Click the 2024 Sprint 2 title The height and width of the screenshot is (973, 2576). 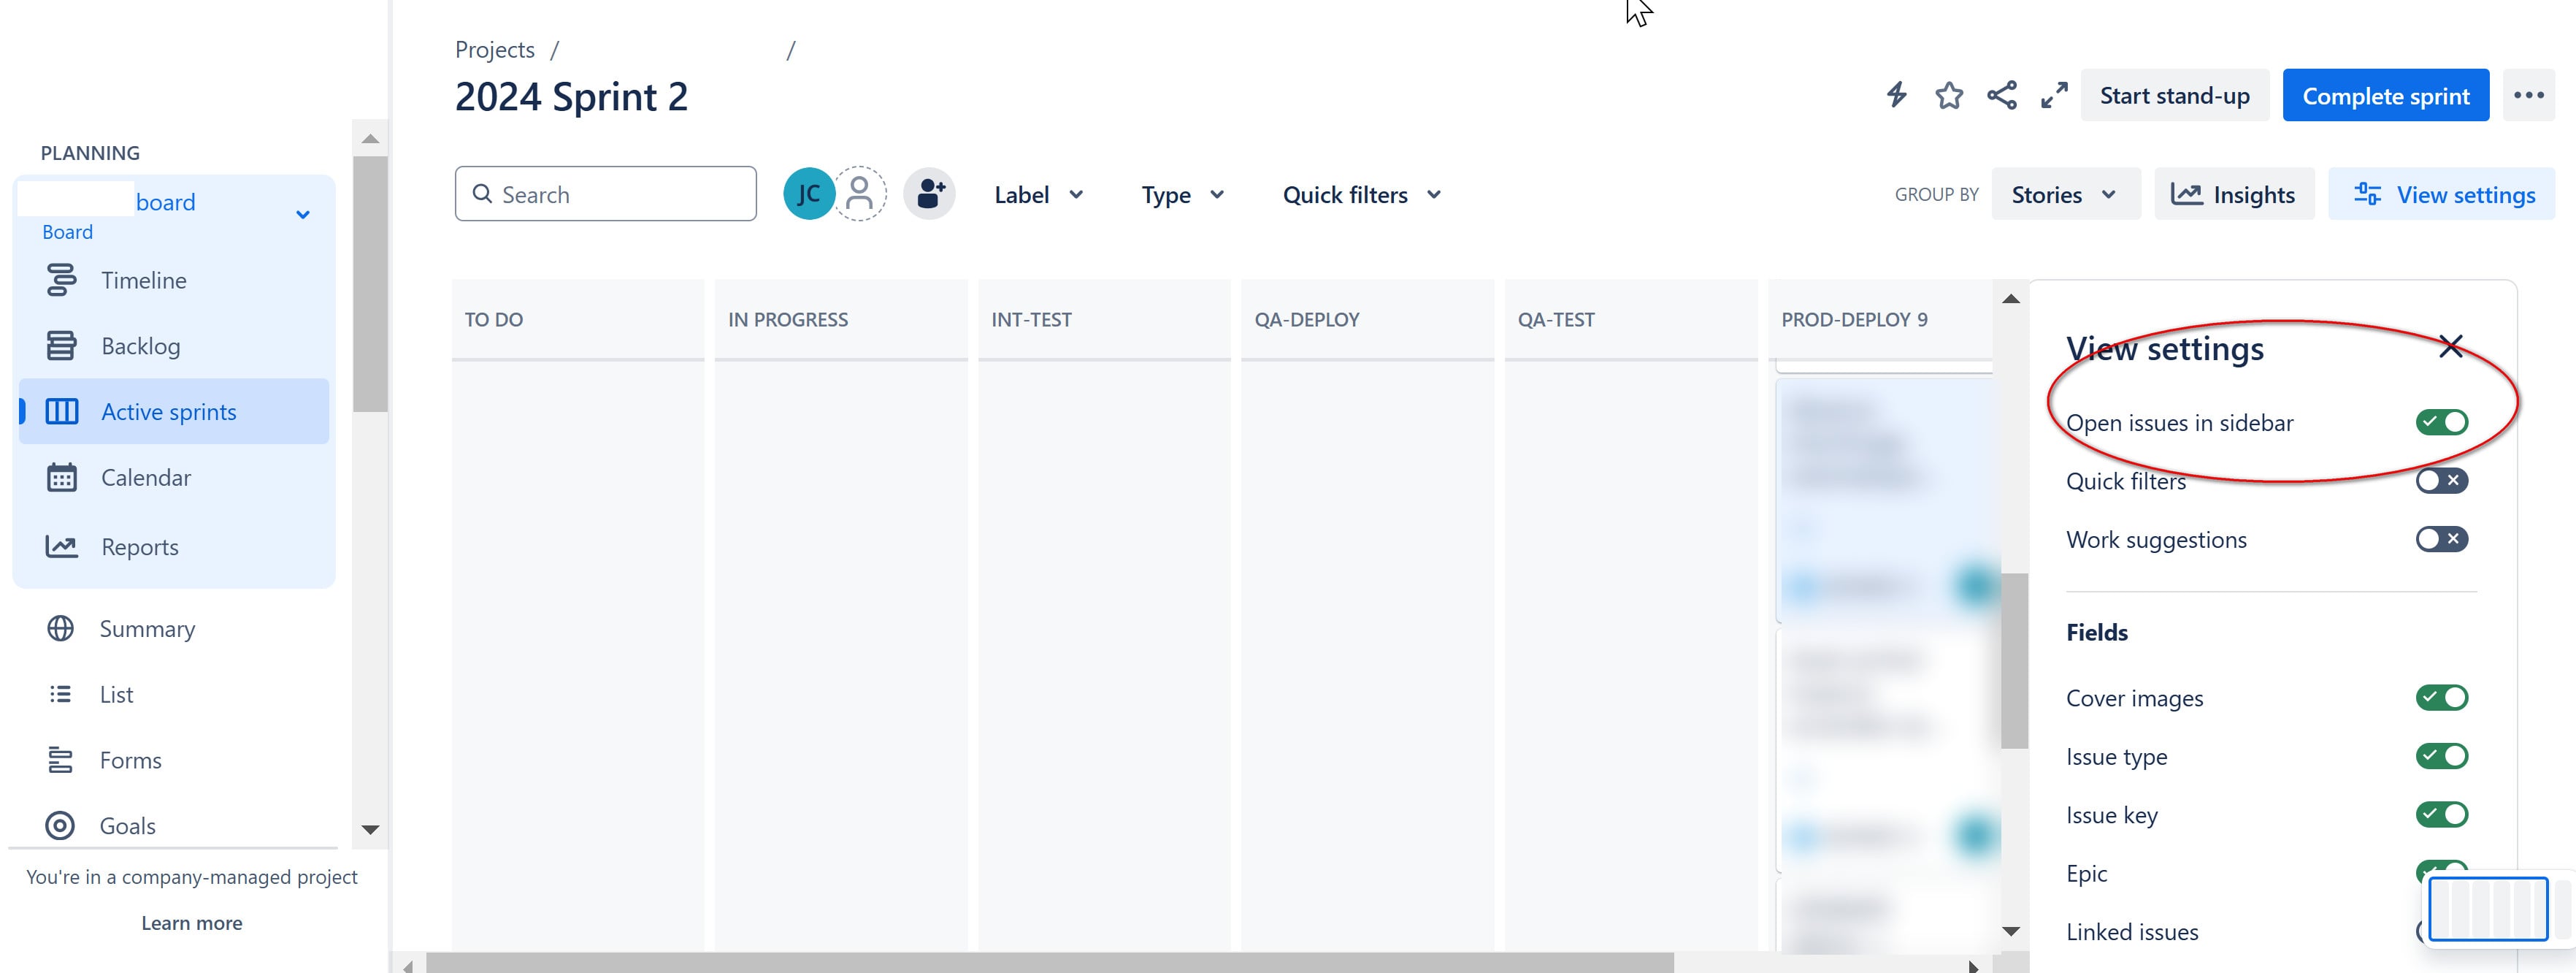571,97
